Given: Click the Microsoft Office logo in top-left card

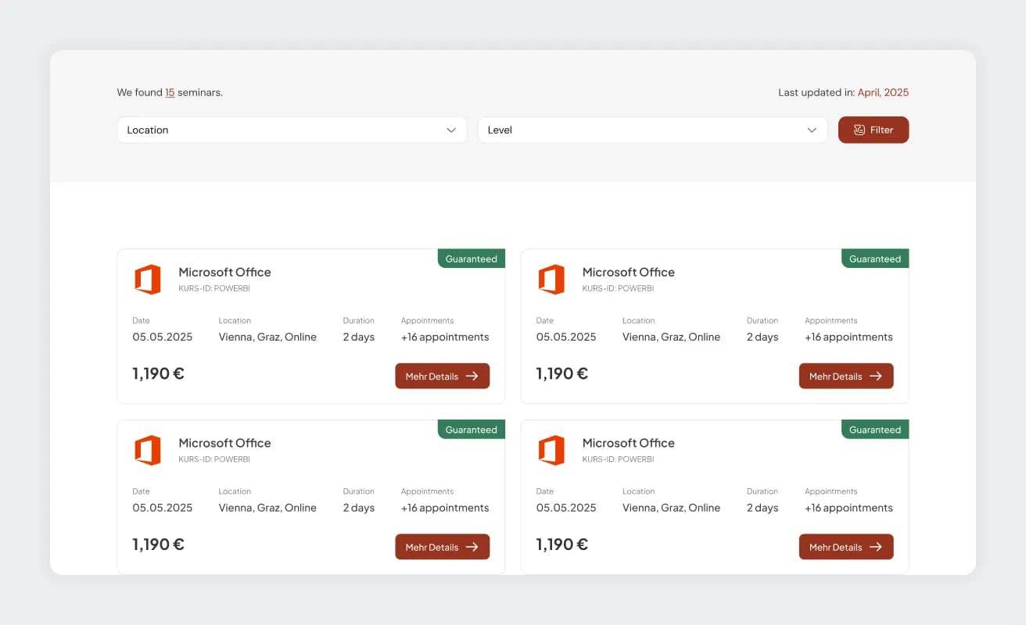Looking at the screenshot, I should point(147,279).
